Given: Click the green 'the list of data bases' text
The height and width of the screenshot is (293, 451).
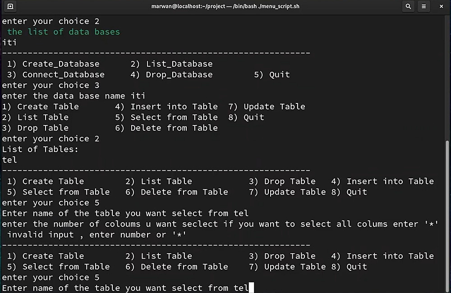Looking at the screenshot, I should point(64,32).
